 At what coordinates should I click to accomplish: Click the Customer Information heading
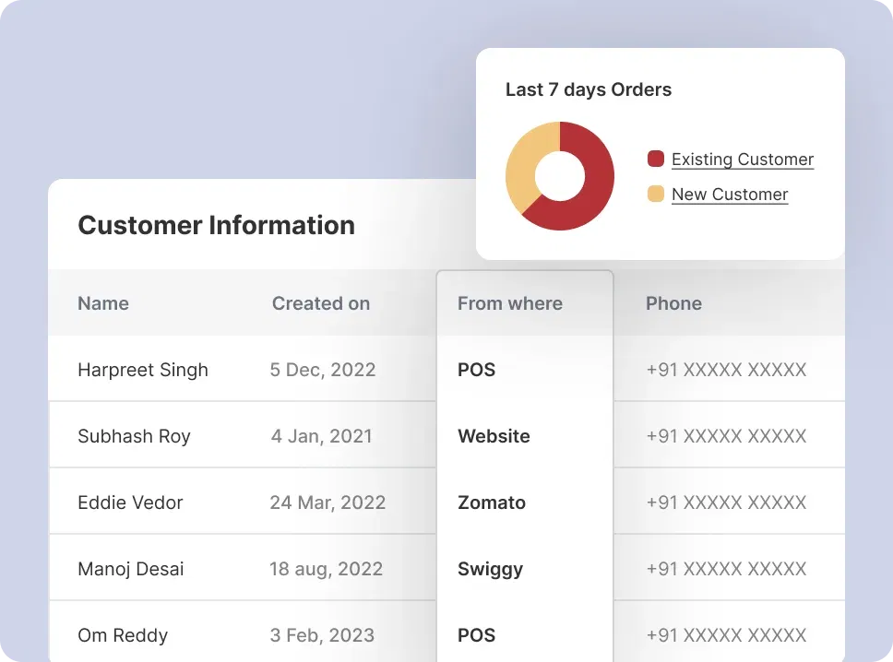click(216, 225)
